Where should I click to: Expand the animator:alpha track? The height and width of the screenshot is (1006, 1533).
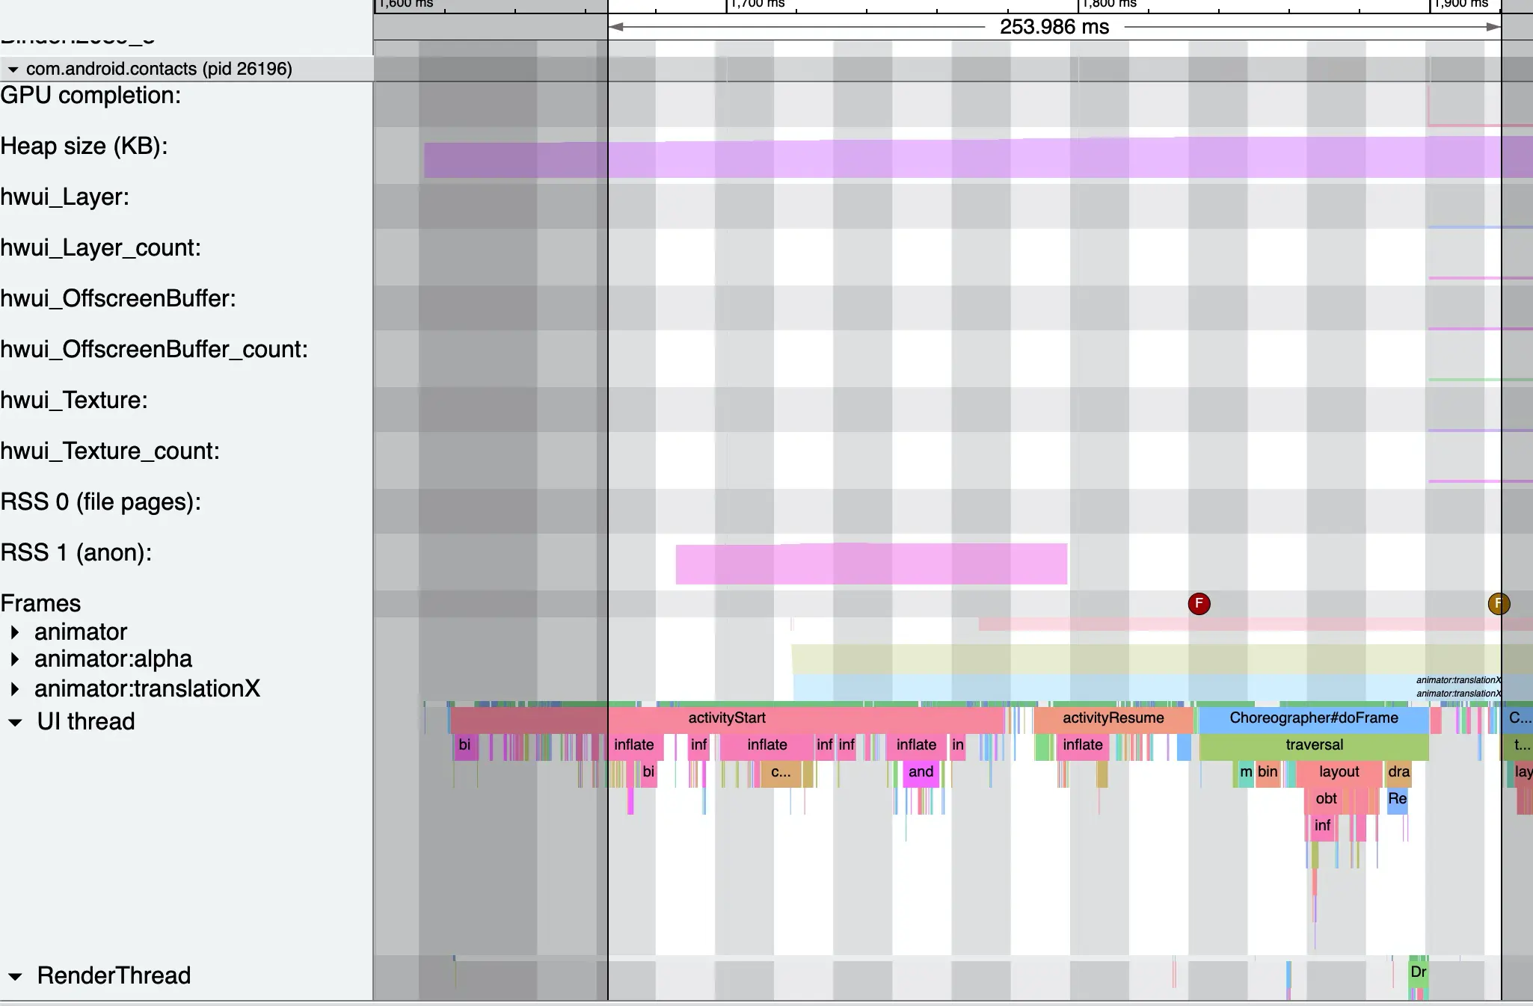[15, 659]
